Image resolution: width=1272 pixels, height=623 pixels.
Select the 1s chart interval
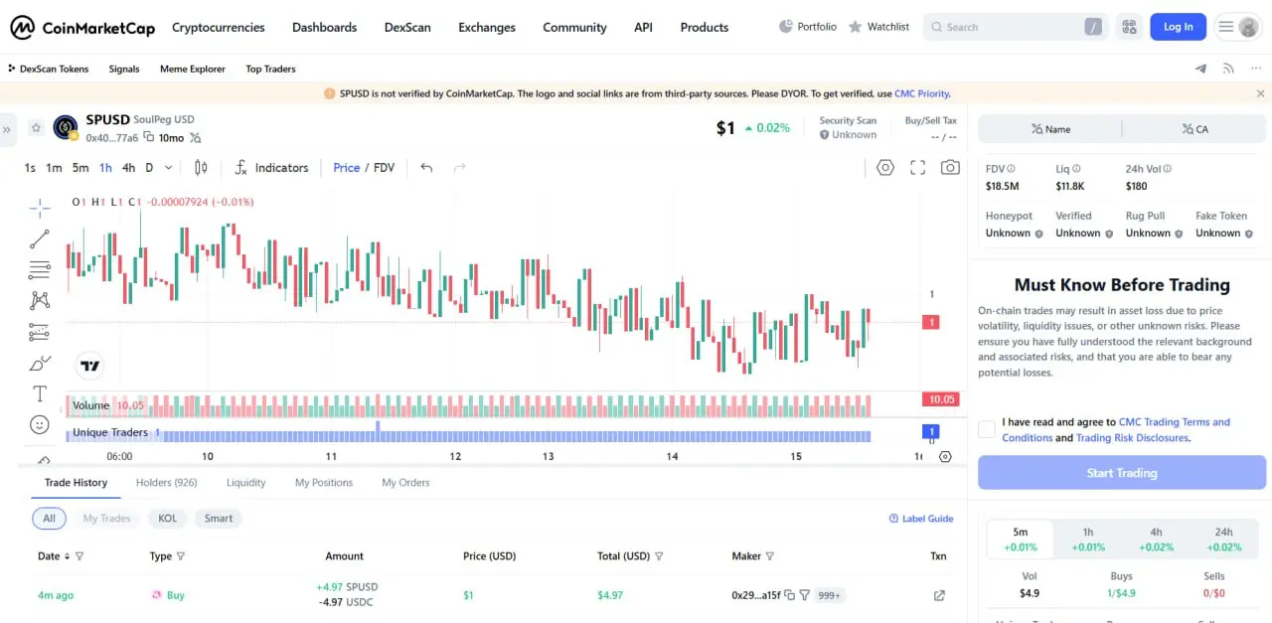(30, 168)
